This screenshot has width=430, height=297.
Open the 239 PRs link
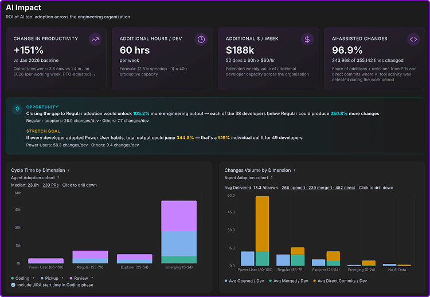50,185
